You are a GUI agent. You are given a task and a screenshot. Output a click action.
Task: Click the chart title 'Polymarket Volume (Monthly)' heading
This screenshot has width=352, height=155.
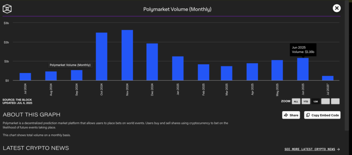click(x=177, y=10)
